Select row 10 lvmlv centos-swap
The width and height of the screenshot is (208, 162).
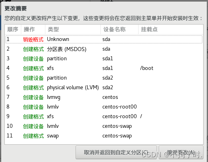click(x=104, y=126)
